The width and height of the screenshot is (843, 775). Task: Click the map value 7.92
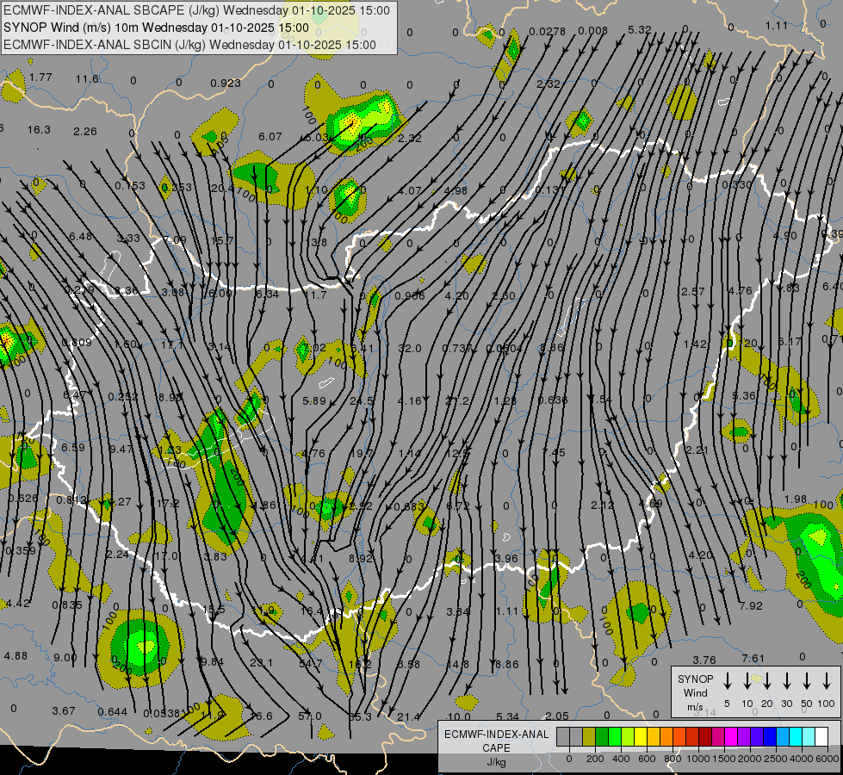751,605
